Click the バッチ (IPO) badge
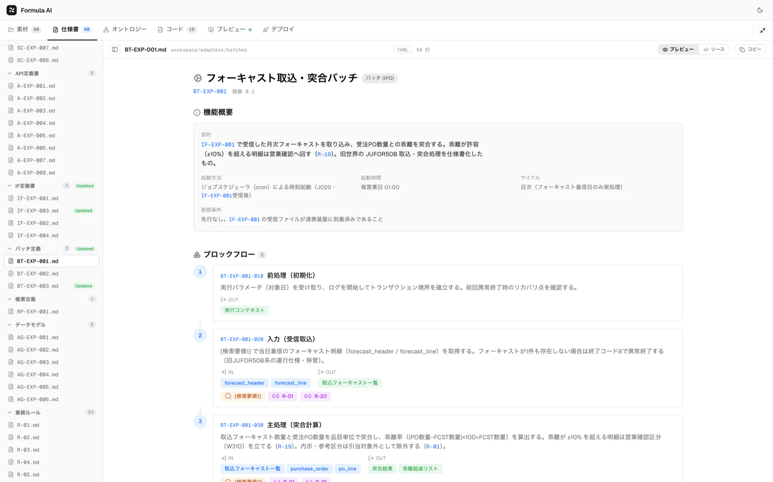The image size is (773, 482). 380,79
